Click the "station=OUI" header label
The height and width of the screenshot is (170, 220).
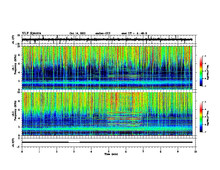click(x=103, y=33)
